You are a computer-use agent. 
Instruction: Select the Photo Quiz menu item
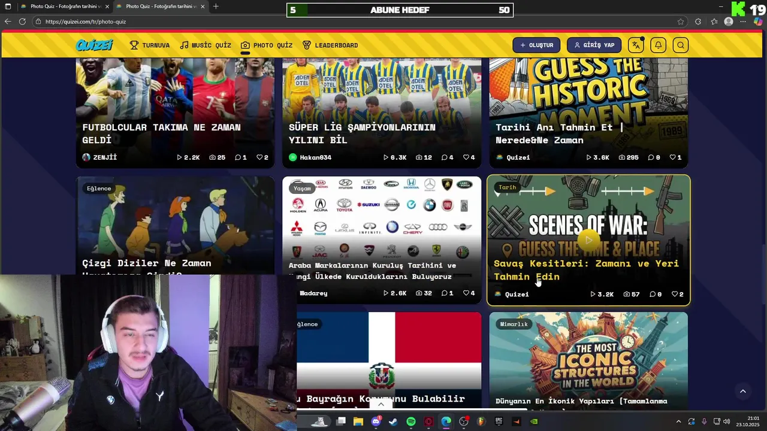click(267, 45)
